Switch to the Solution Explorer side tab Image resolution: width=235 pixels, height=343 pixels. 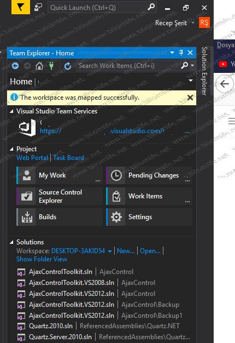click(x=204, y=71)
